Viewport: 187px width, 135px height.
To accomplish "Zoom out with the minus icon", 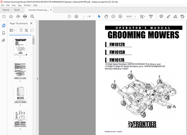I will pyautogui.click(x=113, y=16).
